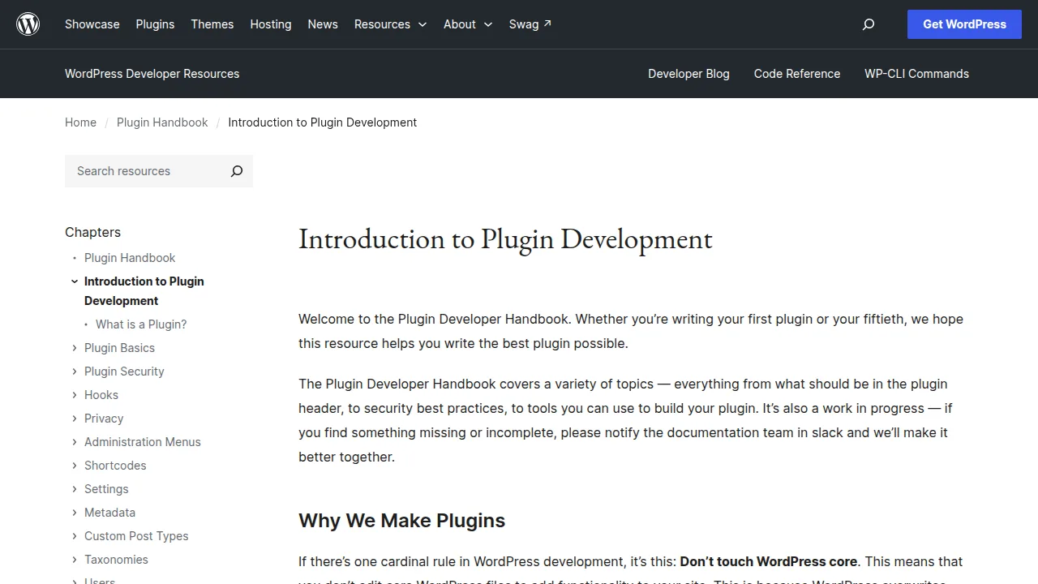The image size is (1038, 584).
Task: Open the Resources dropdown menu
Action: (x=390, y=24)
